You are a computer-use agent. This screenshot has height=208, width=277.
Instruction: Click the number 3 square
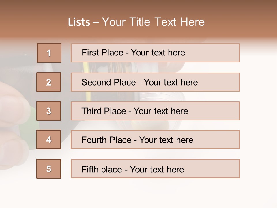49,111
